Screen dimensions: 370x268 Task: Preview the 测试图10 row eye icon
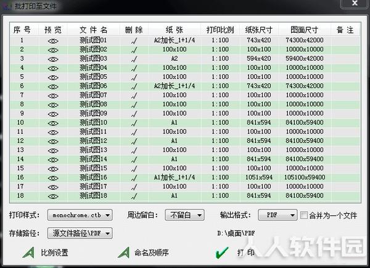point(53,124)
